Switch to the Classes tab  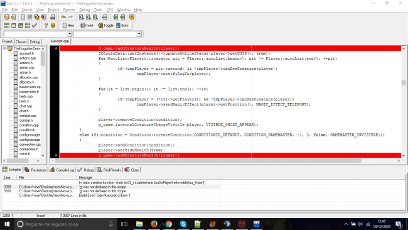(21, 41)
